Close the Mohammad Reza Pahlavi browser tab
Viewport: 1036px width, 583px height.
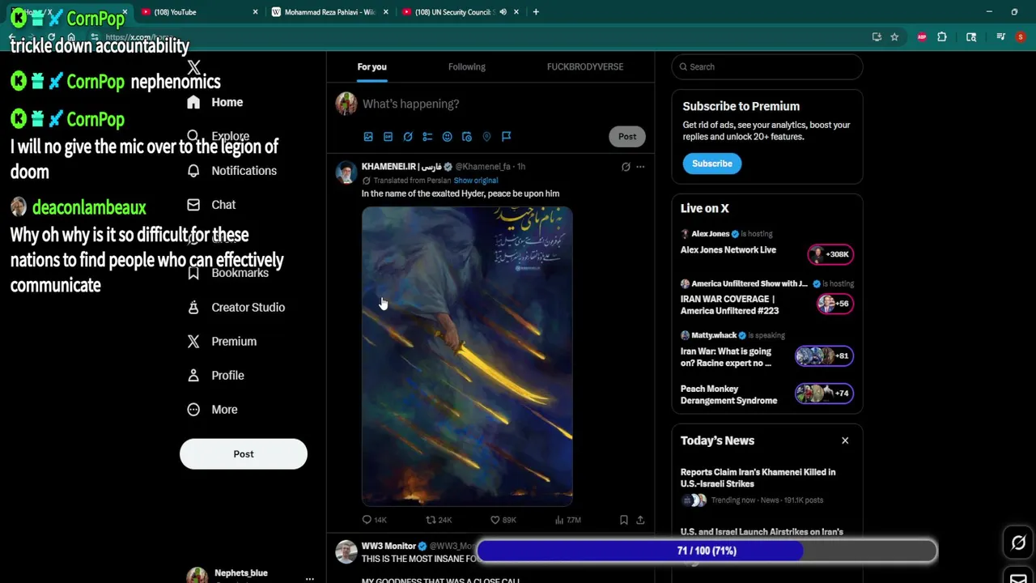(x=385, y=12)
